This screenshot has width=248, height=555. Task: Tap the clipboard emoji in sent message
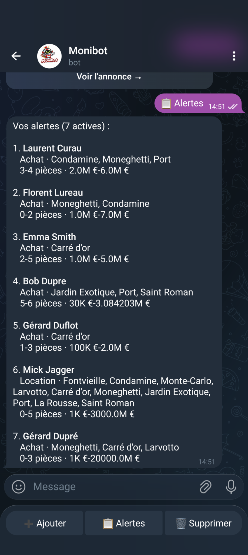166,103
